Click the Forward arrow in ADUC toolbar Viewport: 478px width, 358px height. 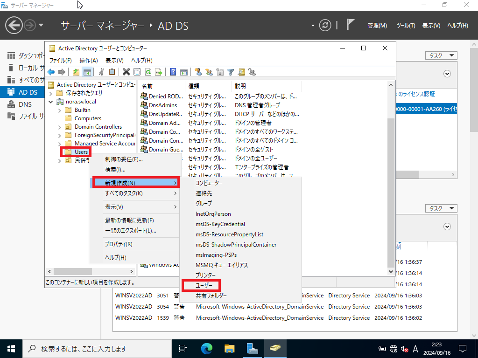click(61, 72)
